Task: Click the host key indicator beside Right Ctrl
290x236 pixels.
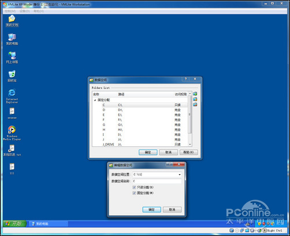Action: 265,230
